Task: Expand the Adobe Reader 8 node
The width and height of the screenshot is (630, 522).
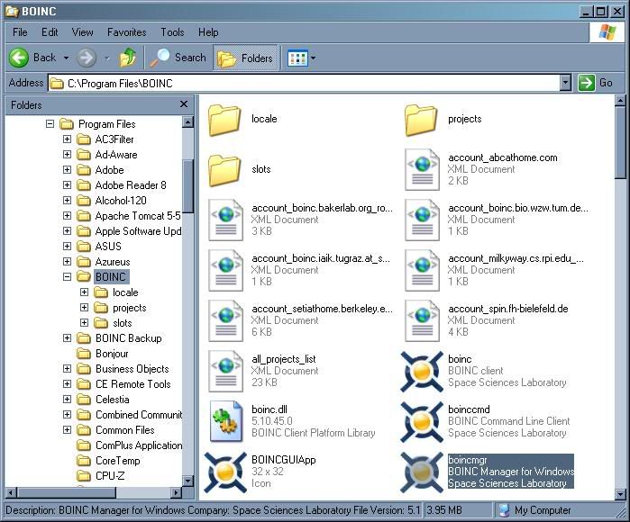Action: coord(67,185)
